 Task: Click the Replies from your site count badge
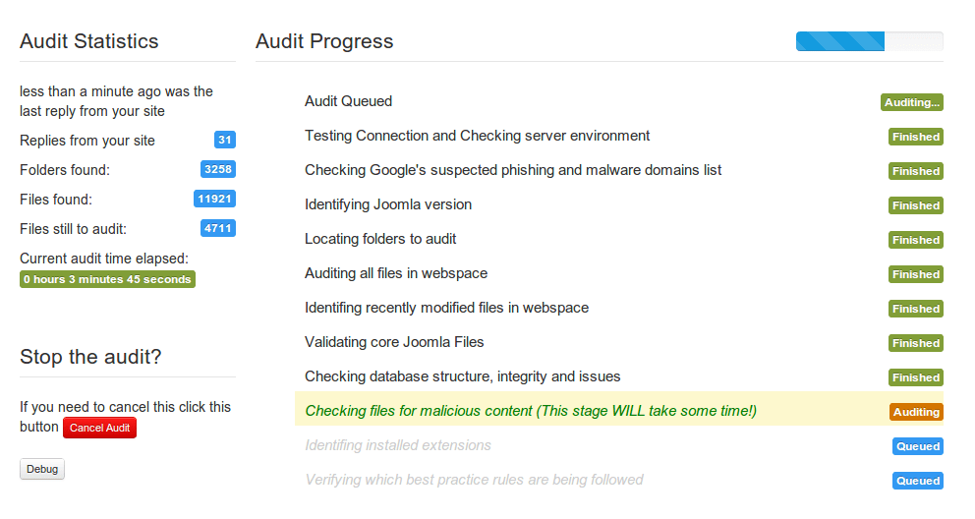click(225, 141)
